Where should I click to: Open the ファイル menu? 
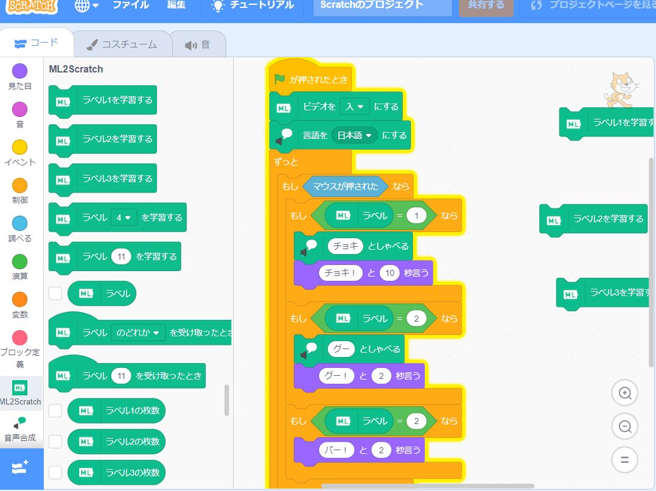coord(130,5)
